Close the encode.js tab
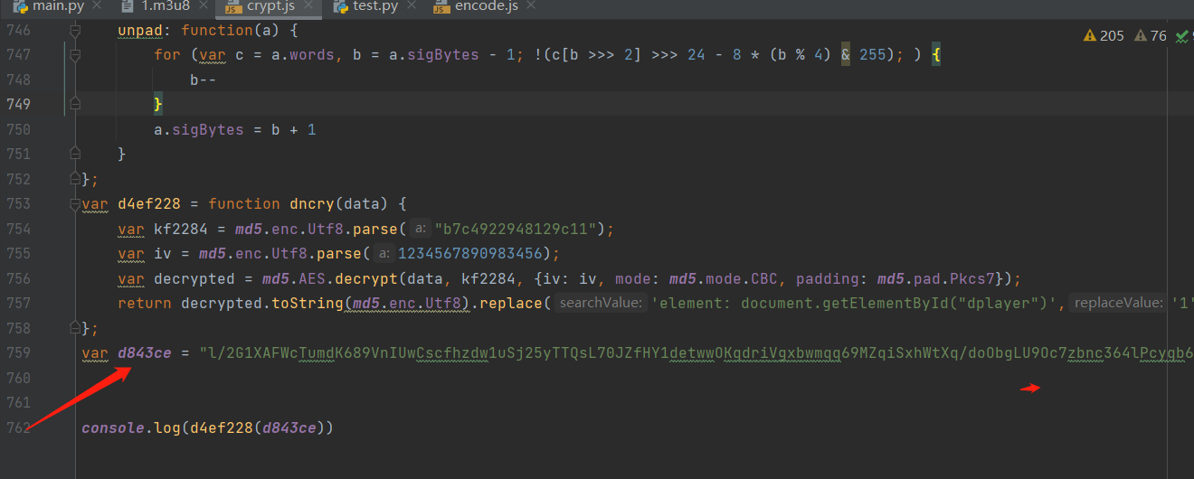1194x479 pixels. tap(529, 6)
